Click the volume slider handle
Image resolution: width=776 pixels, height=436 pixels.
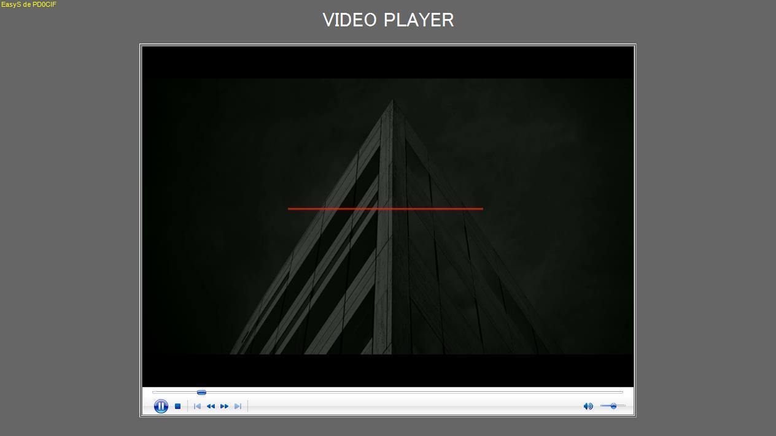[x=613, y=406]
